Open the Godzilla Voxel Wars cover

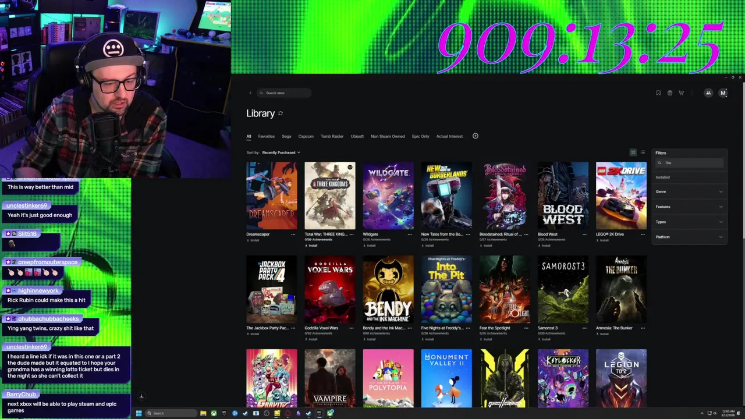(330, 289)
